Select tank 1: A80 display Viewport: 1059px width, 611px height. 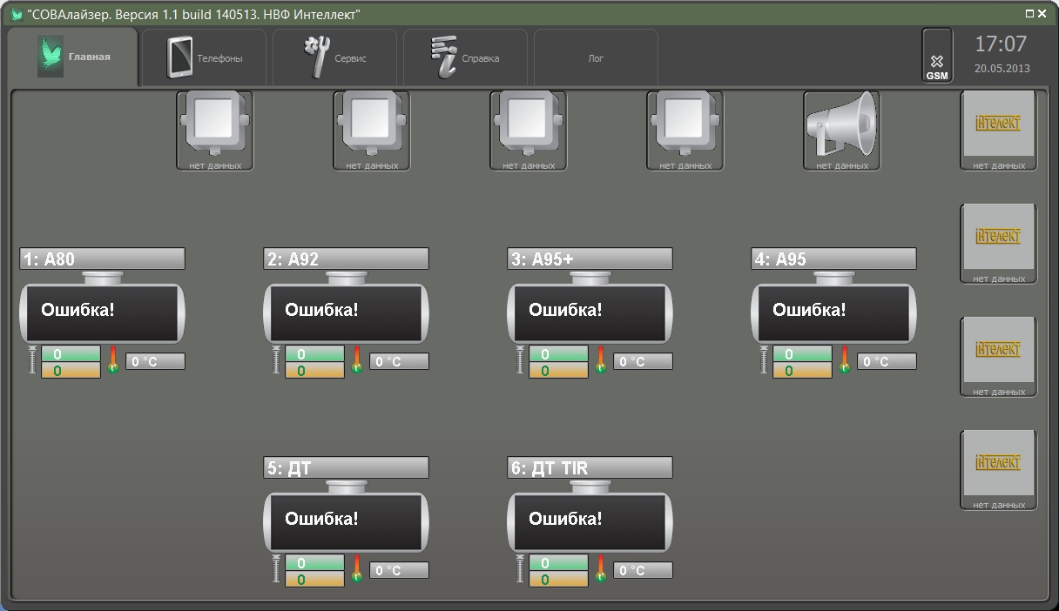pos(103,313)
